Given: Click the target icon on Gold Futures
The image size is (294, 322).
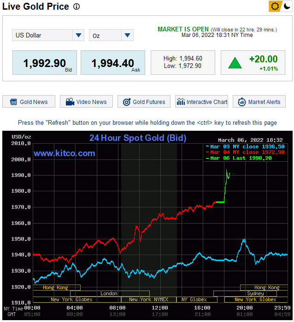Looking at the screenshot, I should tap(127, 102).
